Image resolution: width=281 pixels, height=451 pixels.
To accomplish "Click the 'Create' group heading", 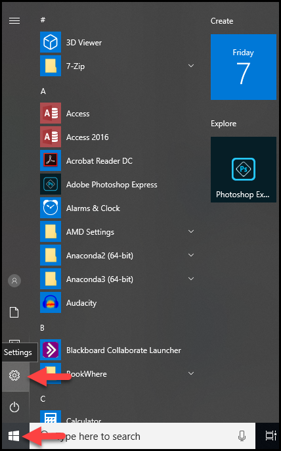I will [x=222, y=21].
